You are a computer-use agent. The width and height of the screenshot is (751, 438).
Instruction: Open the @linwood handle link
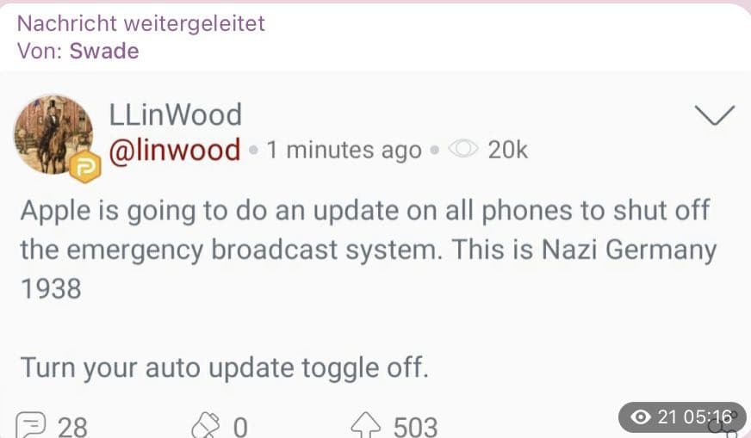click(175, 150)
